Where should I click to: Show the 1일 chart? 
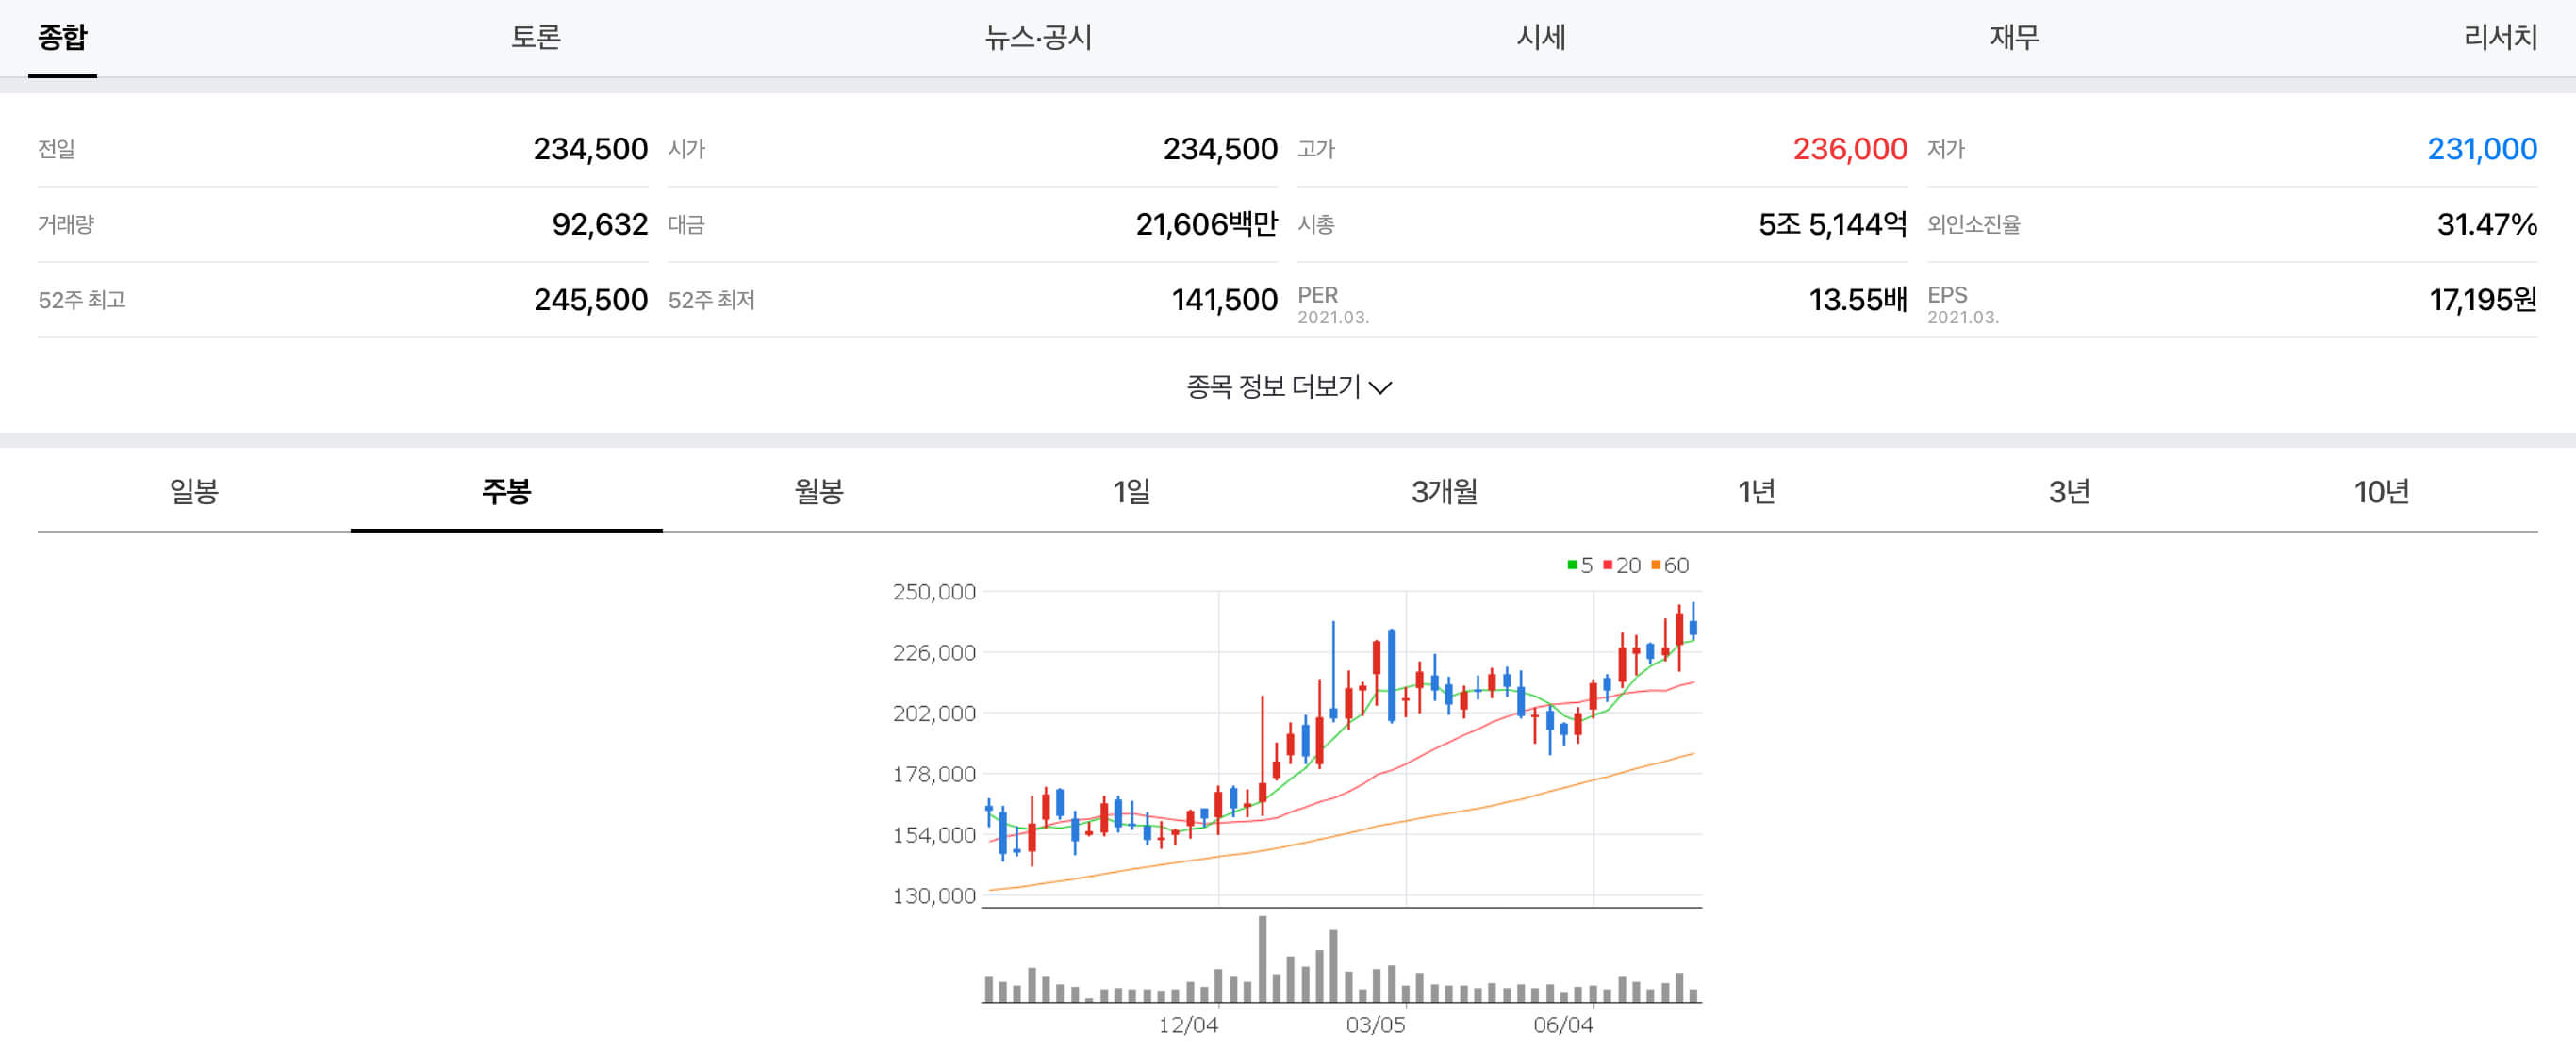click(1131, 491)
